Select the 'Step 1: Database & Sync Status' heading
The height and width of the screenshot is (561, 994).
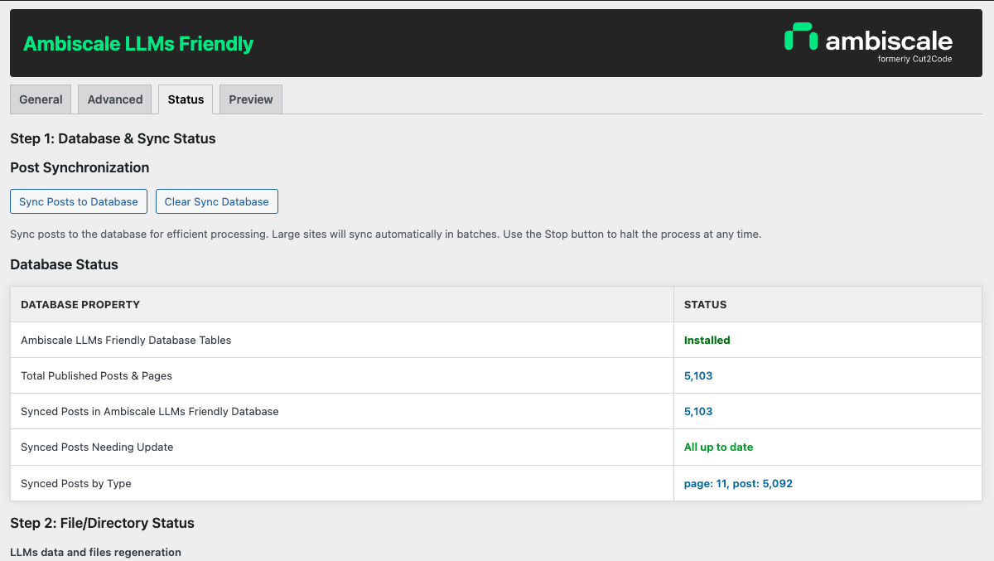coord(113,138)
